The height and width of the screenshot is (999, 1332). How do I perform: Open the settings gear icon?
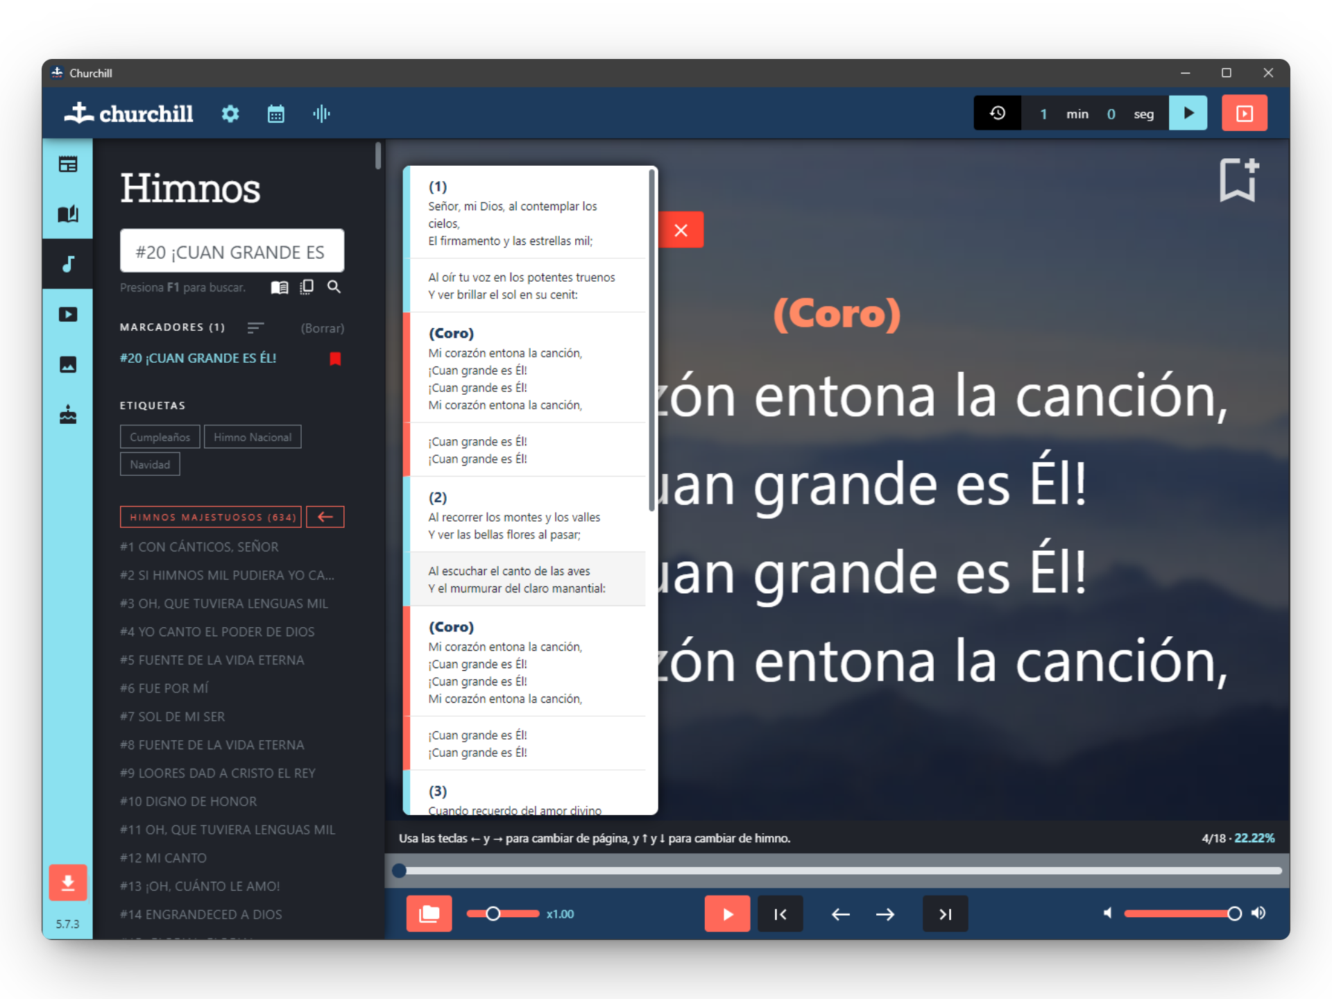[x=230, y=114]
